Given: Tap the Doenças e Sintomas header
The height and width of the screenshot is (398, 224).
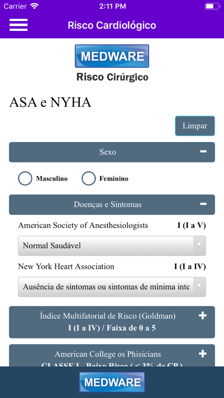Looking at the screenshot, I should (108, 204).
